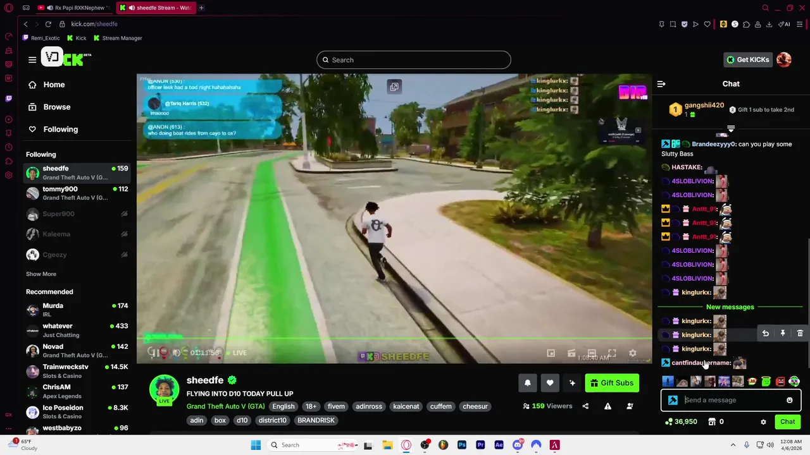Click the moderator badge in message box

[x=673, y=400]
